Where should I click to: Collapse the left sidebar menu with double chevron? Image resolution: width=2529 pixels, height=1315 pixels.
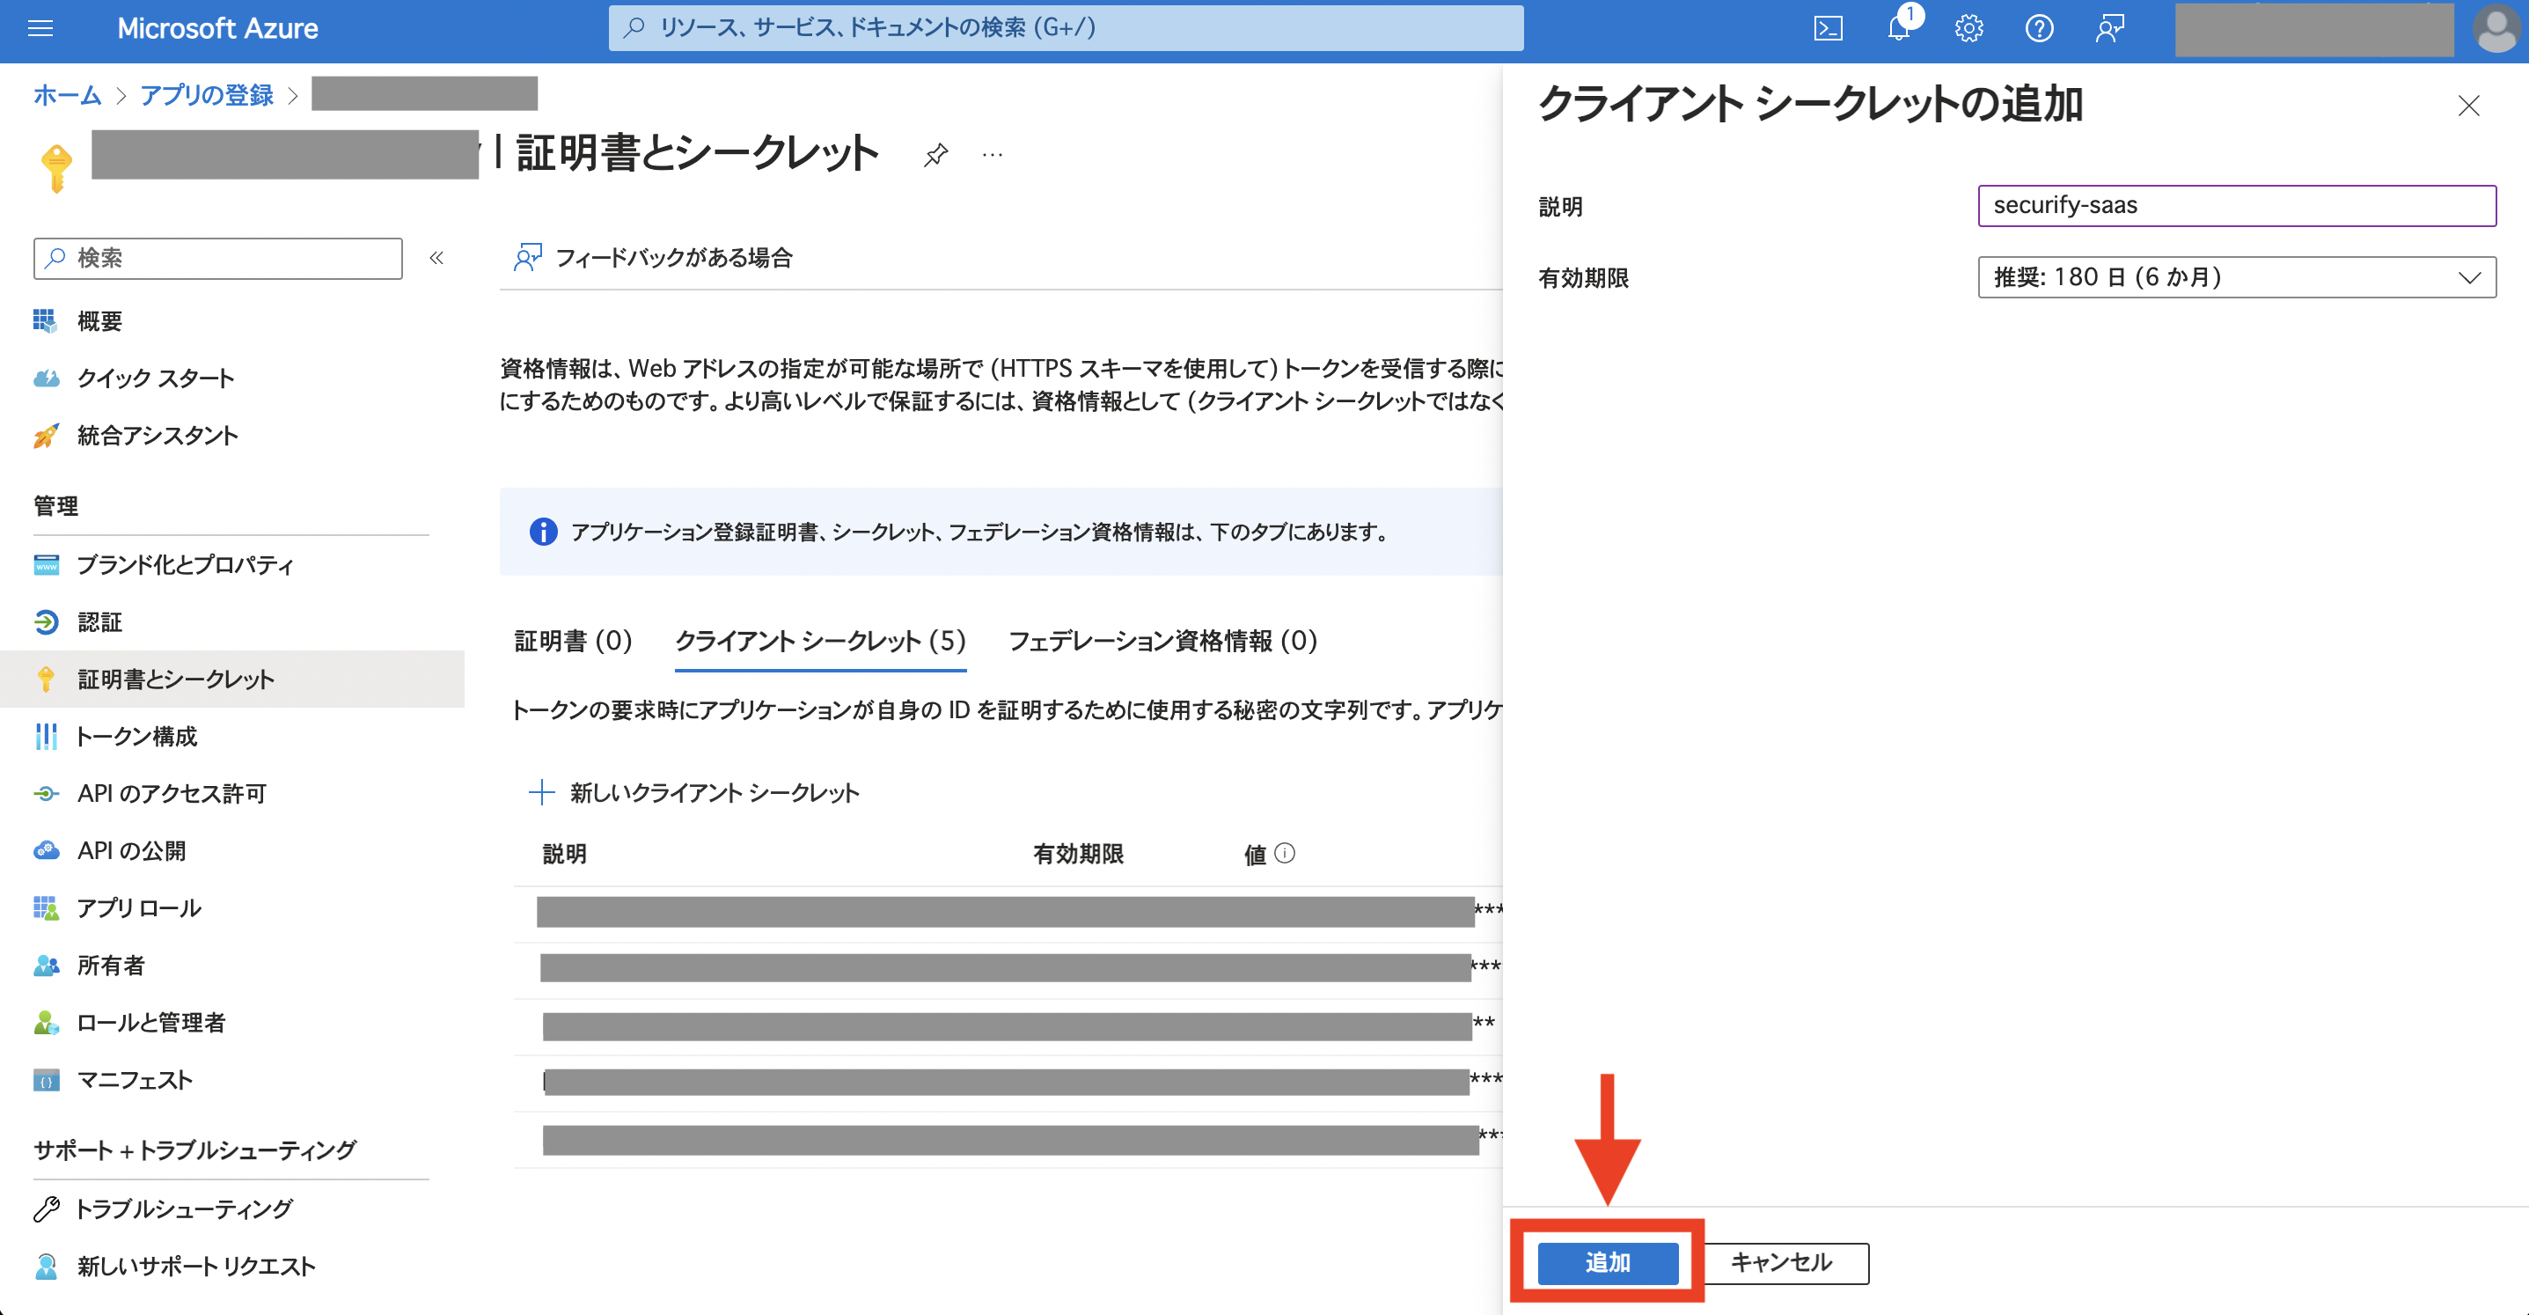(436, 257)
